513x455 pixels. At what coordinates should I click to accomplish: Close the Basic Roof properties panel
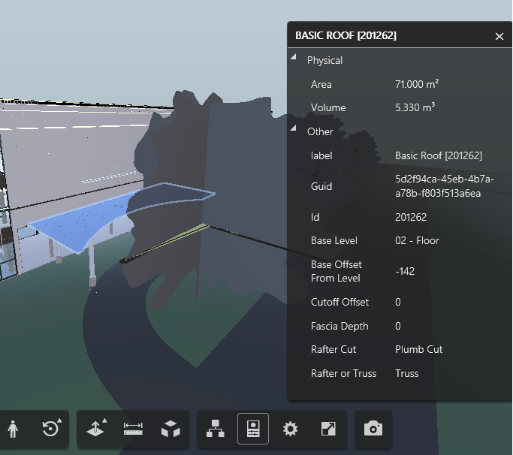(499, 36)
